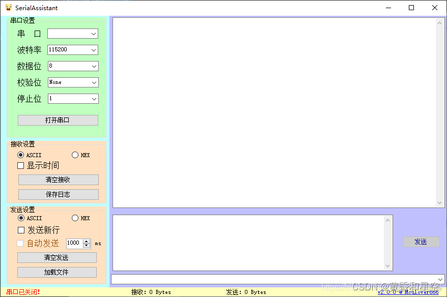Click the 发送 send button
This screenshot has width=447, height=297.
click(x=421, y=242)
